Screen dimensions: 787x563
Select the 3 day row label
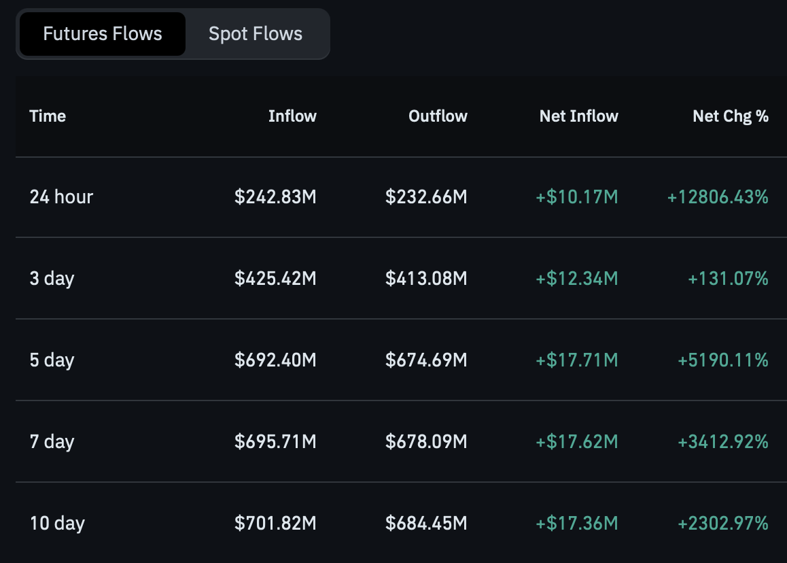click(52, 279)
